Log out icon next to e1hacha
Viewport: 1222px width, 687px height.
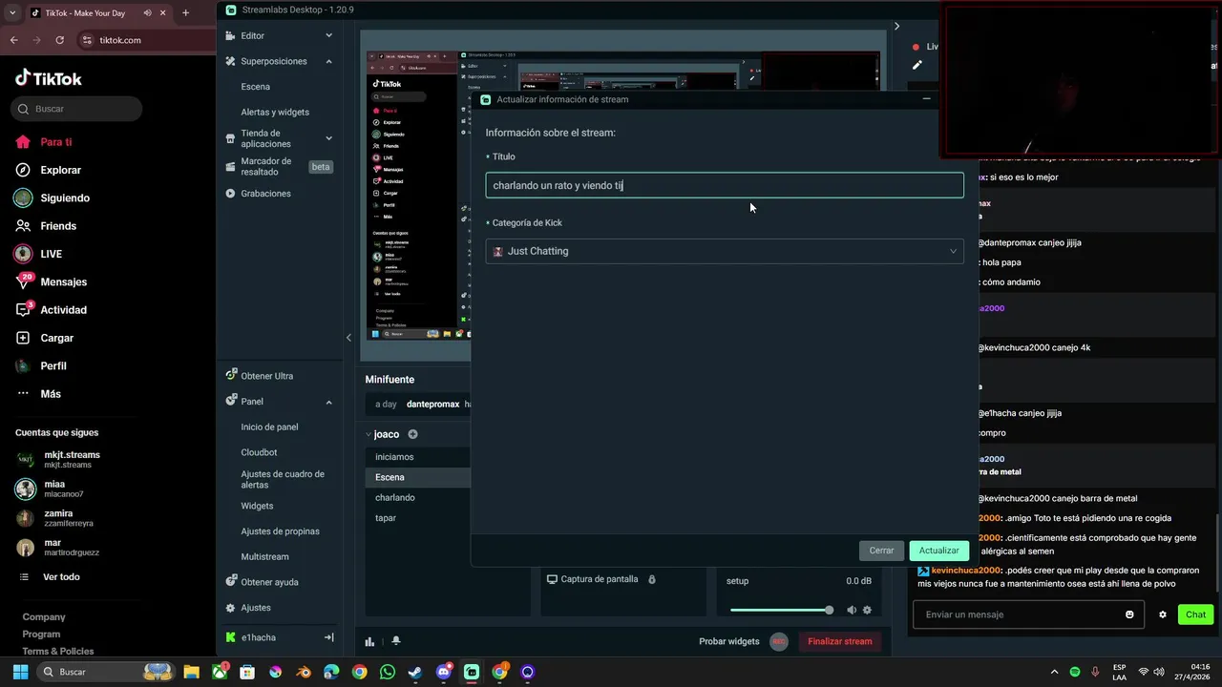(x=328, y=637)
